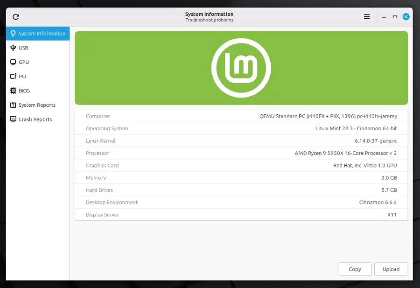
Task: Maximize the System Information window
Action: 395,17
